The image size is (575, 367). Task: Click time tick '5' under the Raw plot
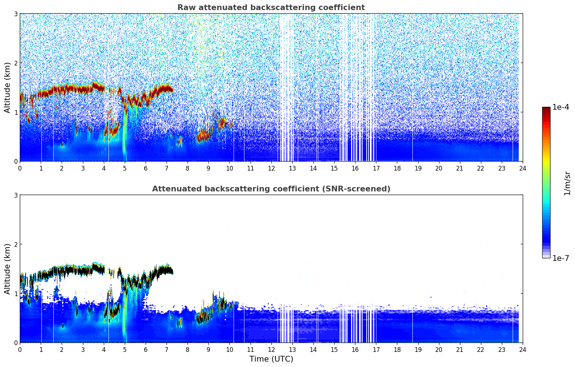[125, 168]
